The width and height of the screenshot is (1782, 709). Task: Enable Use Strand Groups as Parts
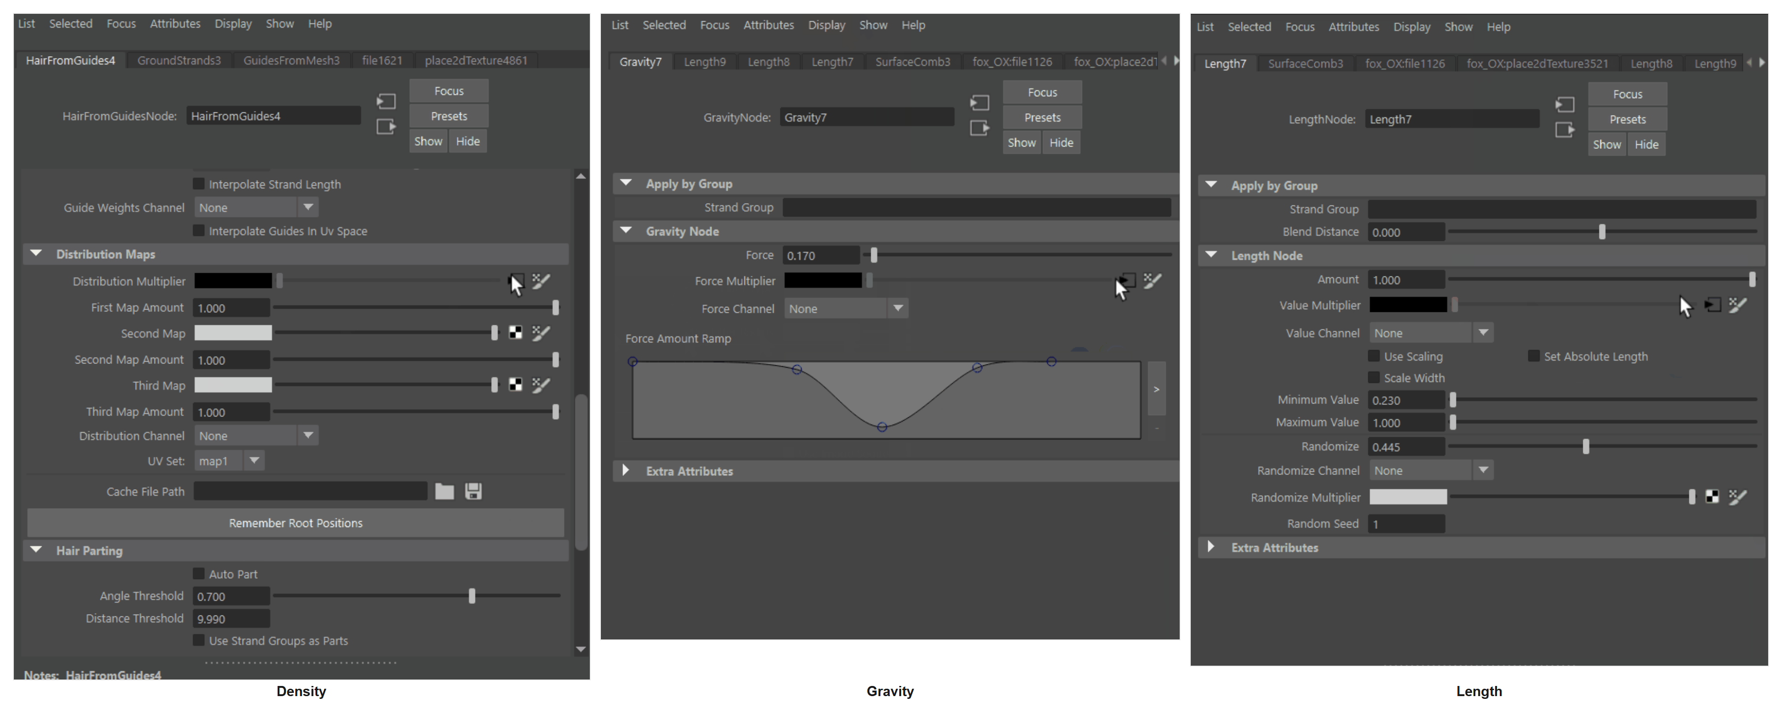point(198,640)
